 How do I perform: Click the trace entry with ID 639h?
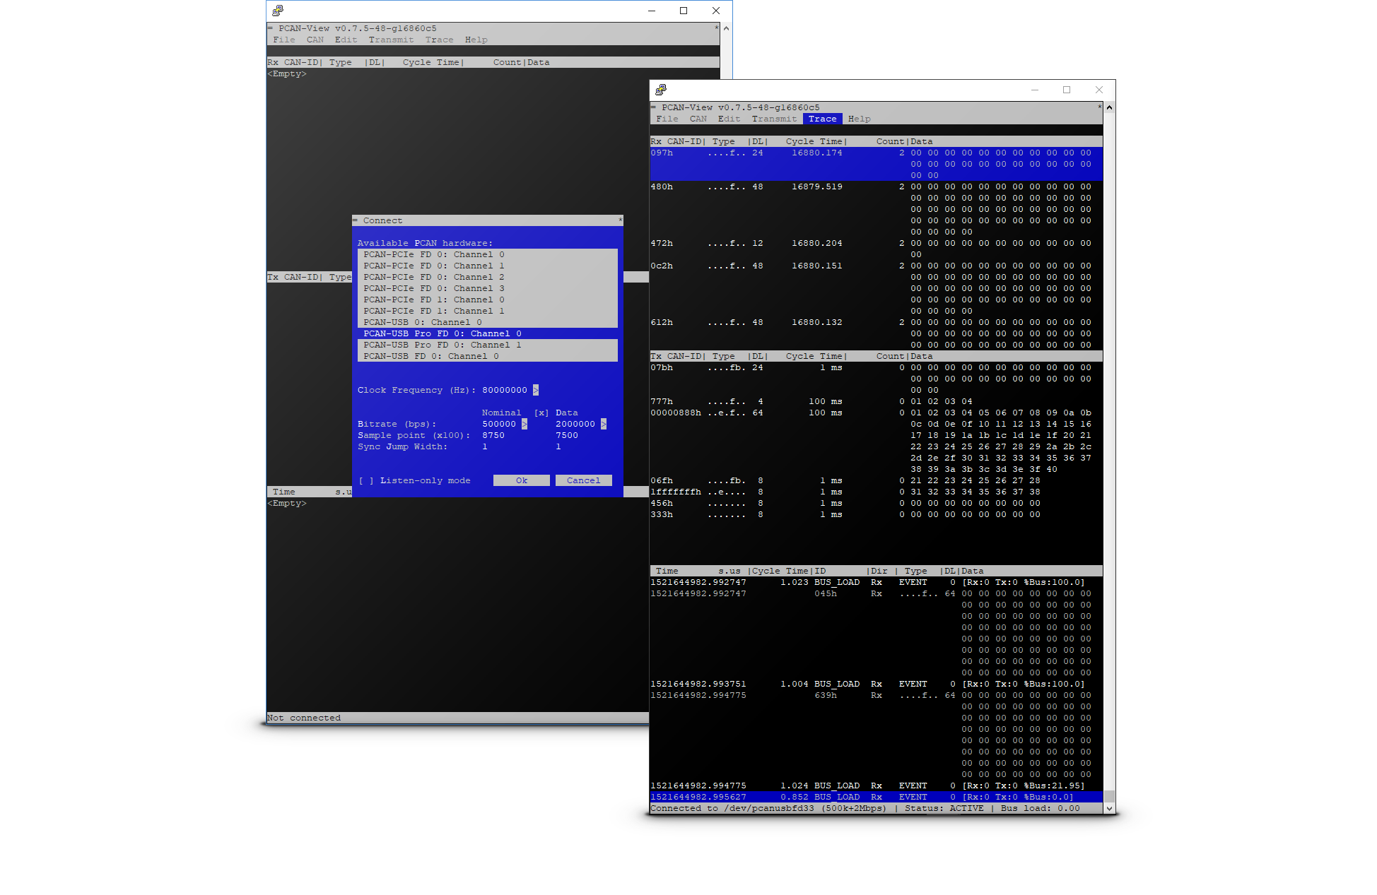tap(877, 735)
